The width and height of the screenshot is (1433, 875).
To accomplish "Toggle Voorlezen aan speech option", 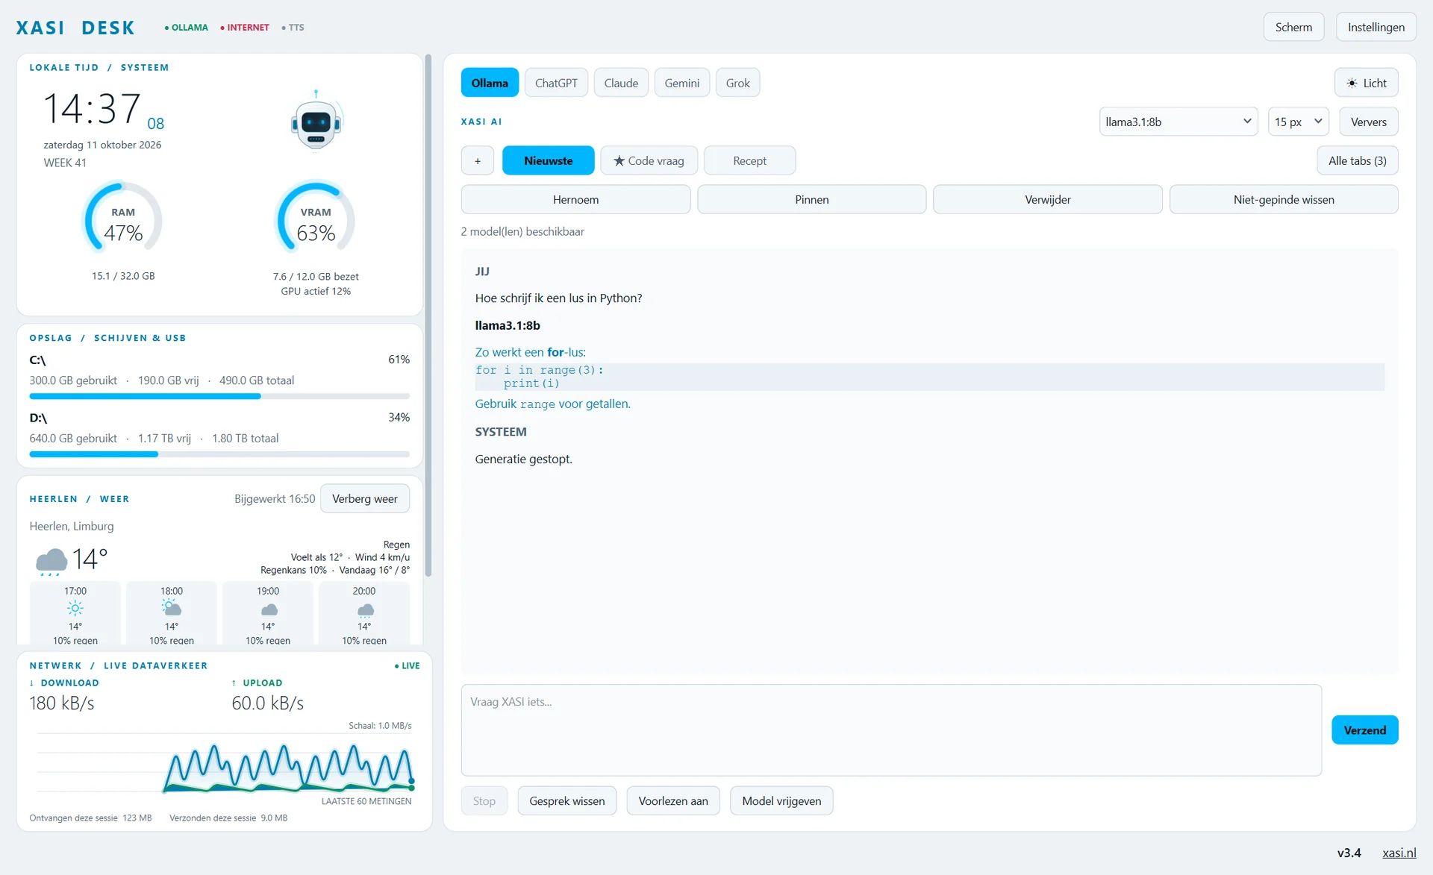I will 673,800.
